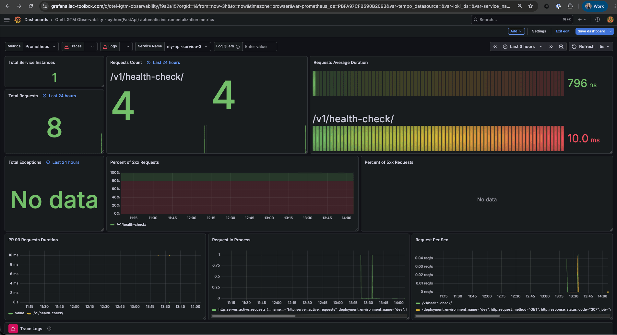Open the Prometheus metrics datasource dropdown

click(x=41, y=47)
